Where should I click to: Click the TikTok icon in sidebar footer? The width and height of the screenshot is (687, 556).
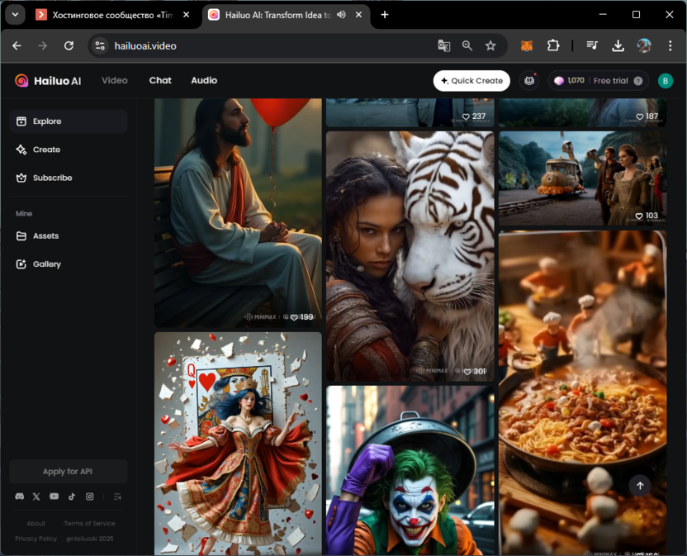(x=72, y=497)
